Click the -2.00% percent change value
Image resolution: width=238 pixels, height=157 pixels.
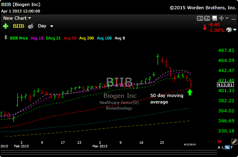pyautogui.click(x=216, y=30)
